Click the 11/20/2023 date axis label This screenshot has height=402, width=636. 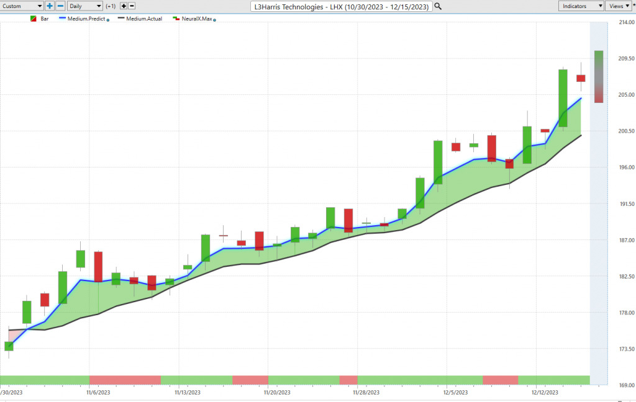pos(277,392)
